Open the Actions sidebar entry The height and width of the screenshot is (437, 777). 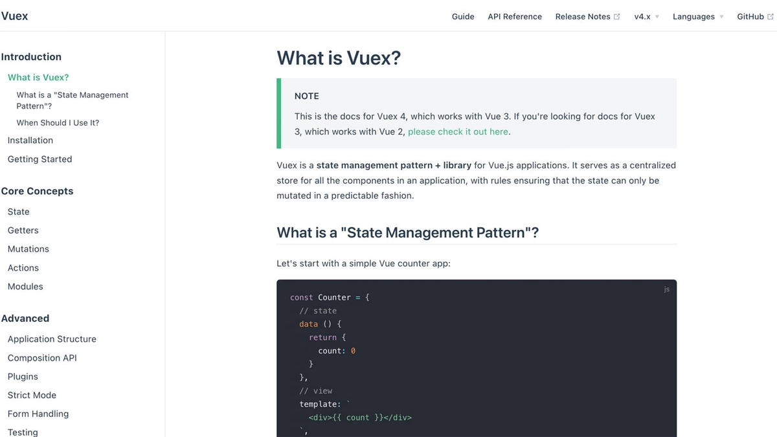tap(23, 267)
